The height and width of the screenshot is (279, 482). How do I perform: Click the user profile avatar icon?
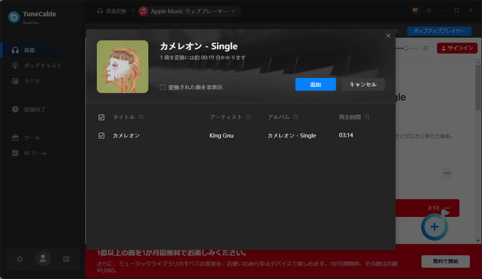point(43,259)
